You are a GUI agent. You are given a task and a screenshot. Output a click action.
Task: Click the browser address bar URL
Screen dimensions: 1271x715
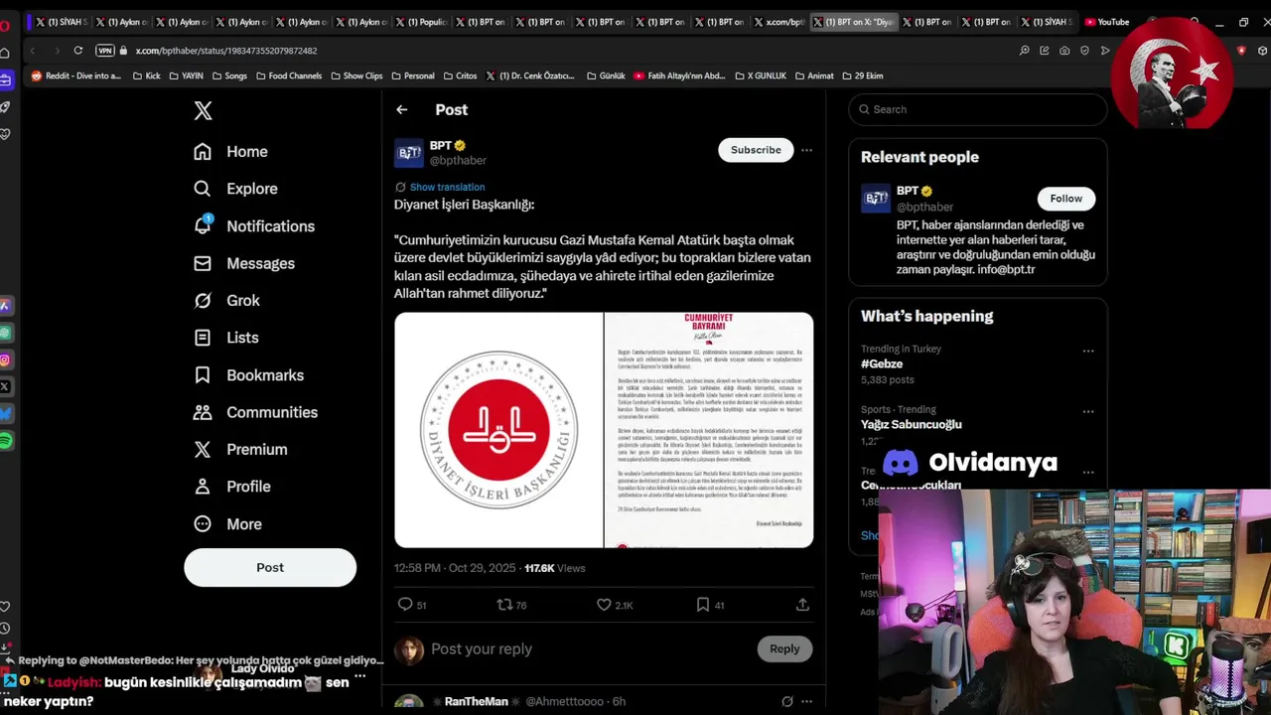point(226,51)
